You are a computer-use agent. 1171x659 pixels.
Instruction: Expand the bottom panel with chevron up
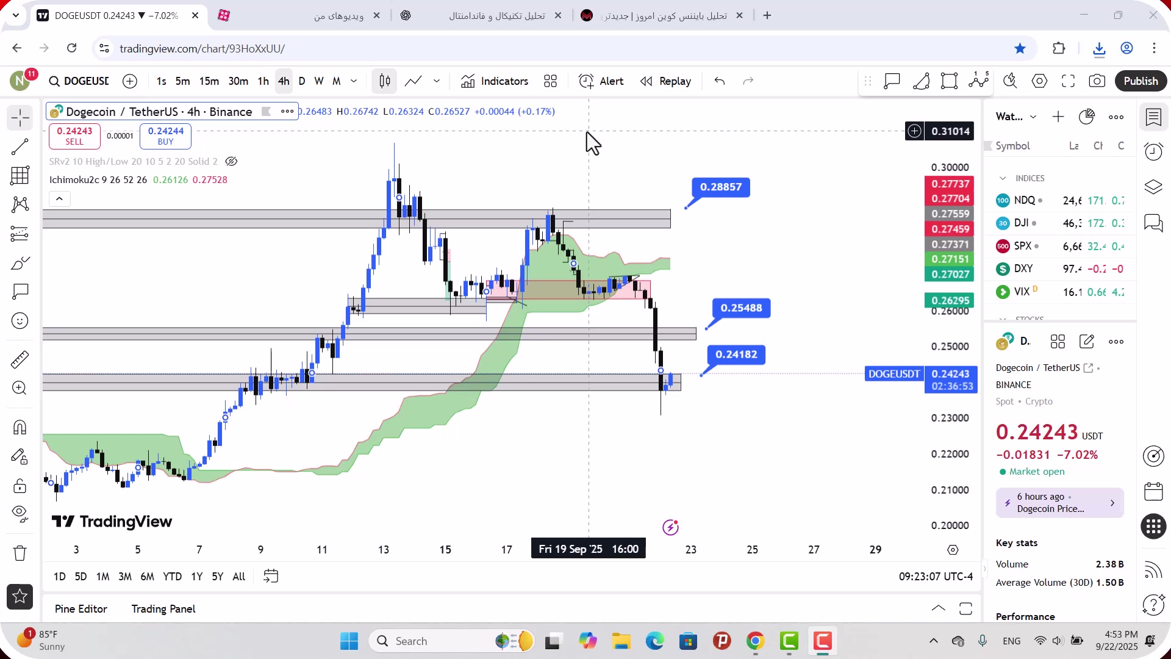coord(939,608)
